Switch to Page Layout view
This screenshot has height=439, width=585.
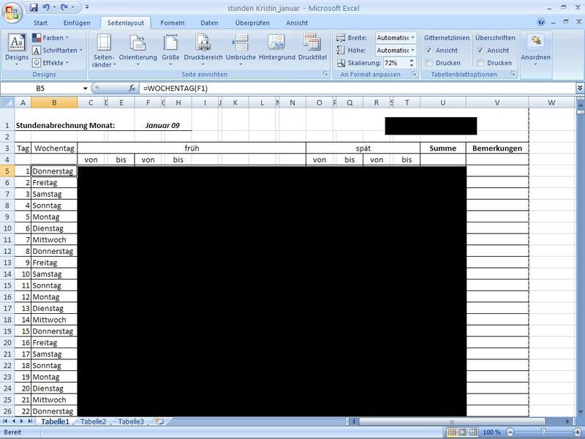click(462, 432)
